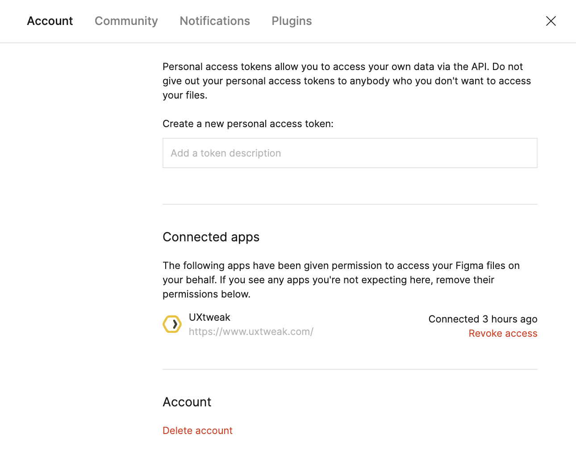Open the https://www.uxtweak.com/ link

251,331
